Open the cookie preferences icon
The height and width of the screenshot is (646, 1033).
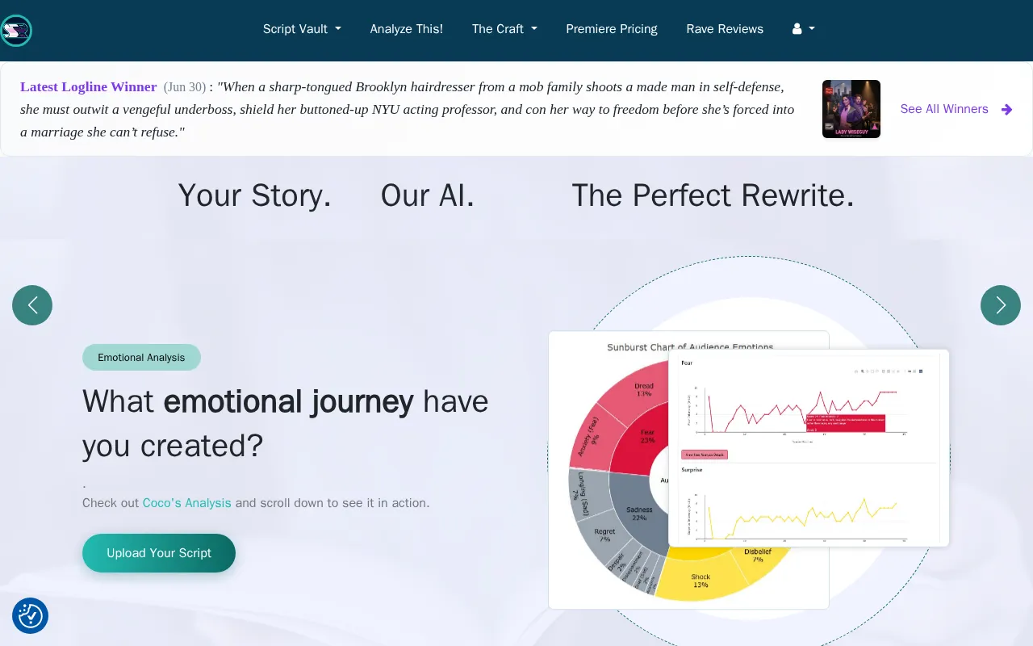[x=30, y=616]
